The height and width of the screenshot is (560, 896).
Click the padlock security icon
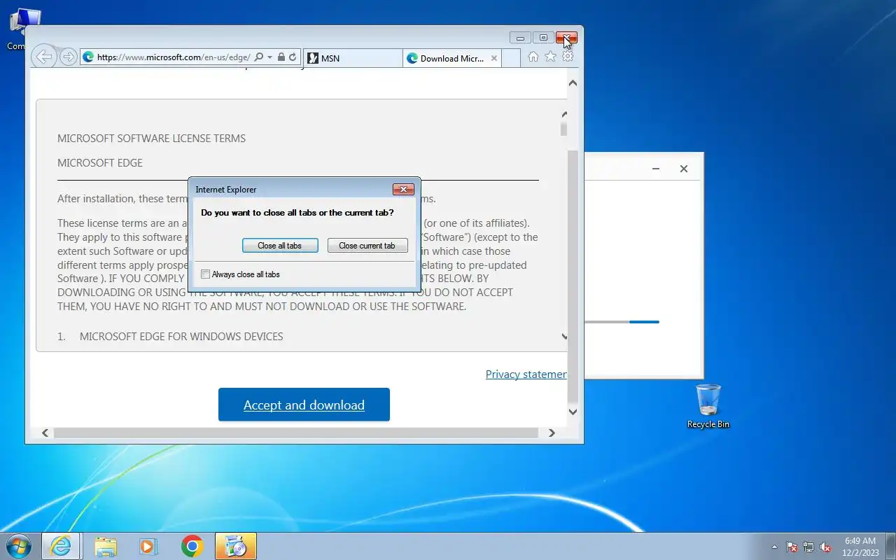coord(281,57)
